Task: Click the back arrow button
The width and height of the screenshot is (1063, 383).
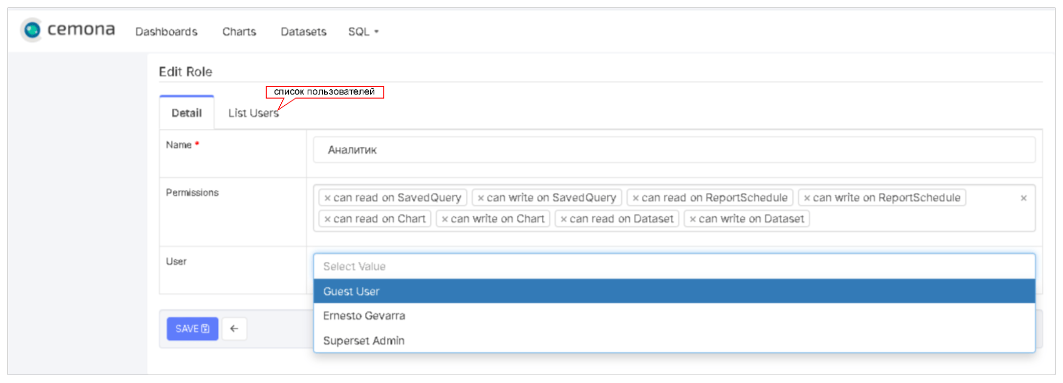Action: [x=234, y=329]
